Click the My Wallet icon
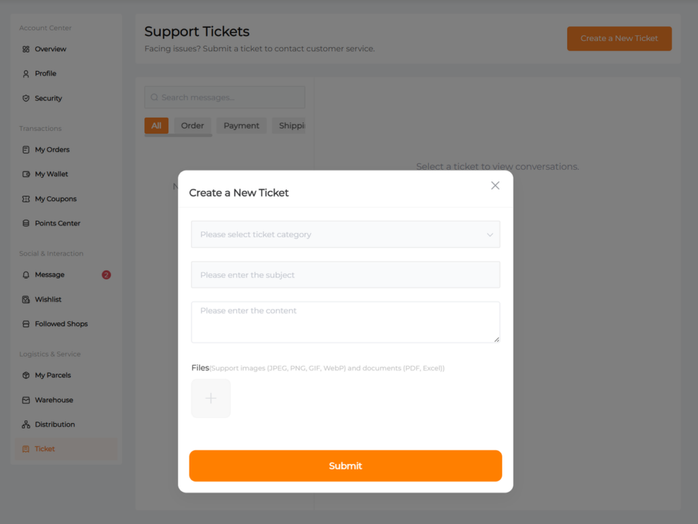The image size is (698, 524). [x=26, y=174]
